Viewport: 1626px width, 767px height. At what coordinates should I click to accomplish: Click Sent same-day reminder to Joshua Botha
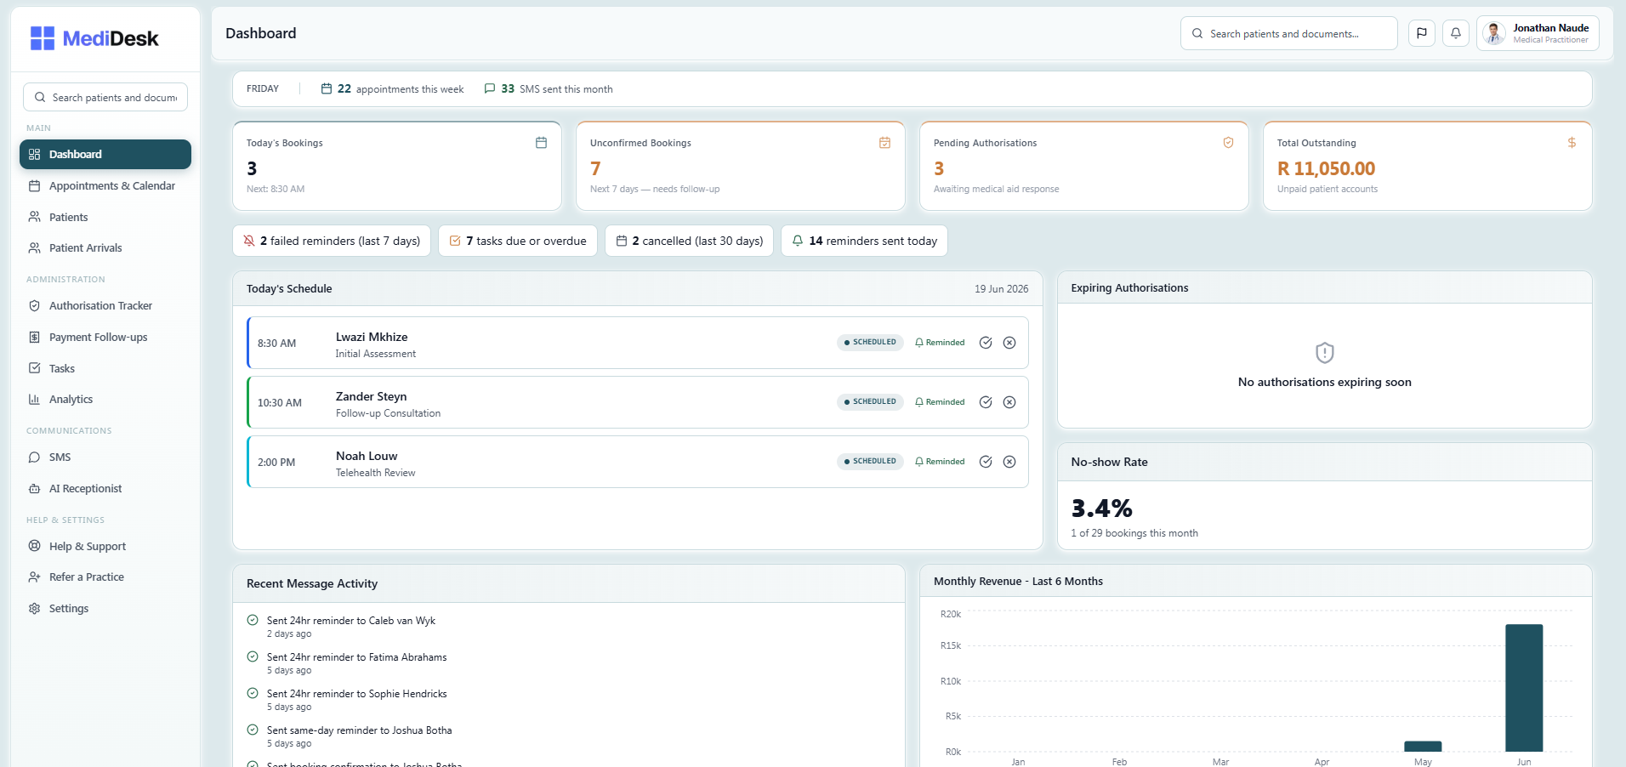(359, 730)
